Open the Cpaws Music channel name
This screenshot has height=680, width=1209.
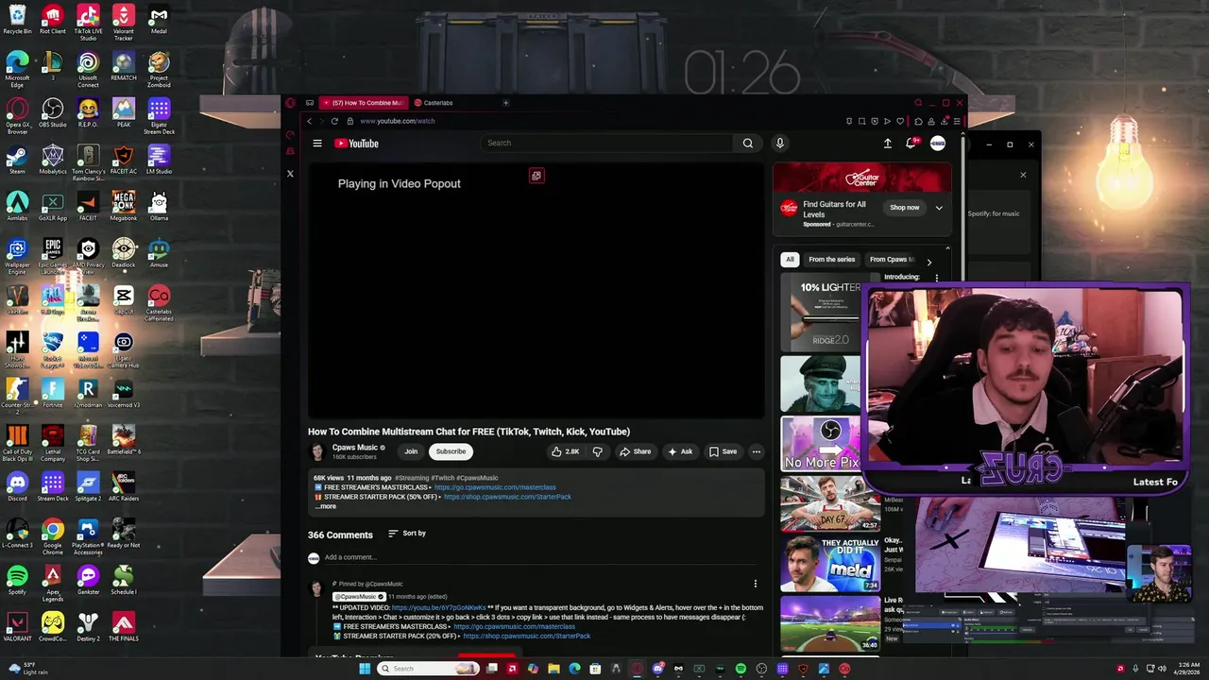(x=355, y=447)
